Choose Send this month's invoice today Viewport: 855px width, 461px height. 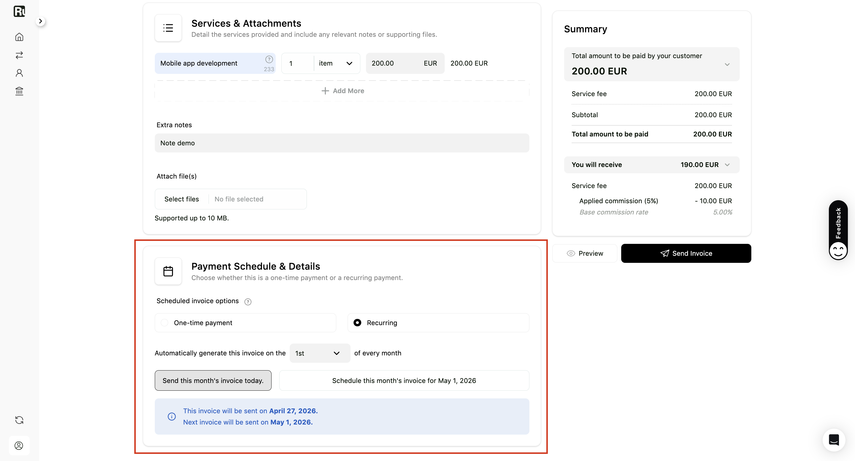point(213,381)
